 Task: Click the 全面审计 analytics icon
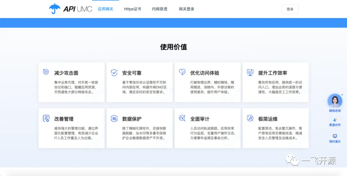(182, 118)
